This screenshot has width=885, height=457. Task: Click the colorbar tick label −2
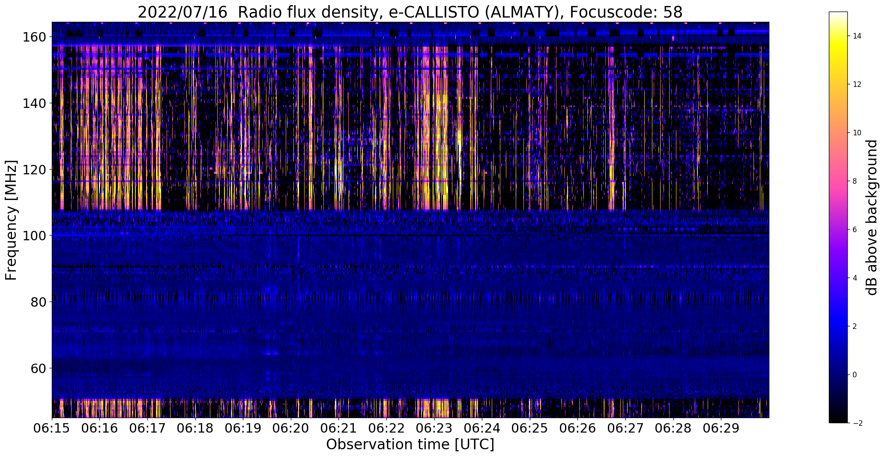pos(858,424)
